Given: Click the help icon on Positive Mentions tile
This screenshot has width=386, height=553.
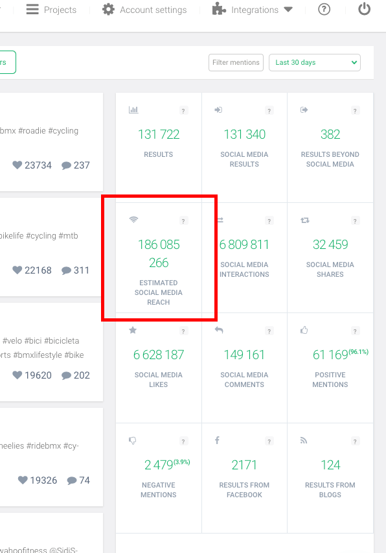Looking at the screenshot, I should pos(355,331).
